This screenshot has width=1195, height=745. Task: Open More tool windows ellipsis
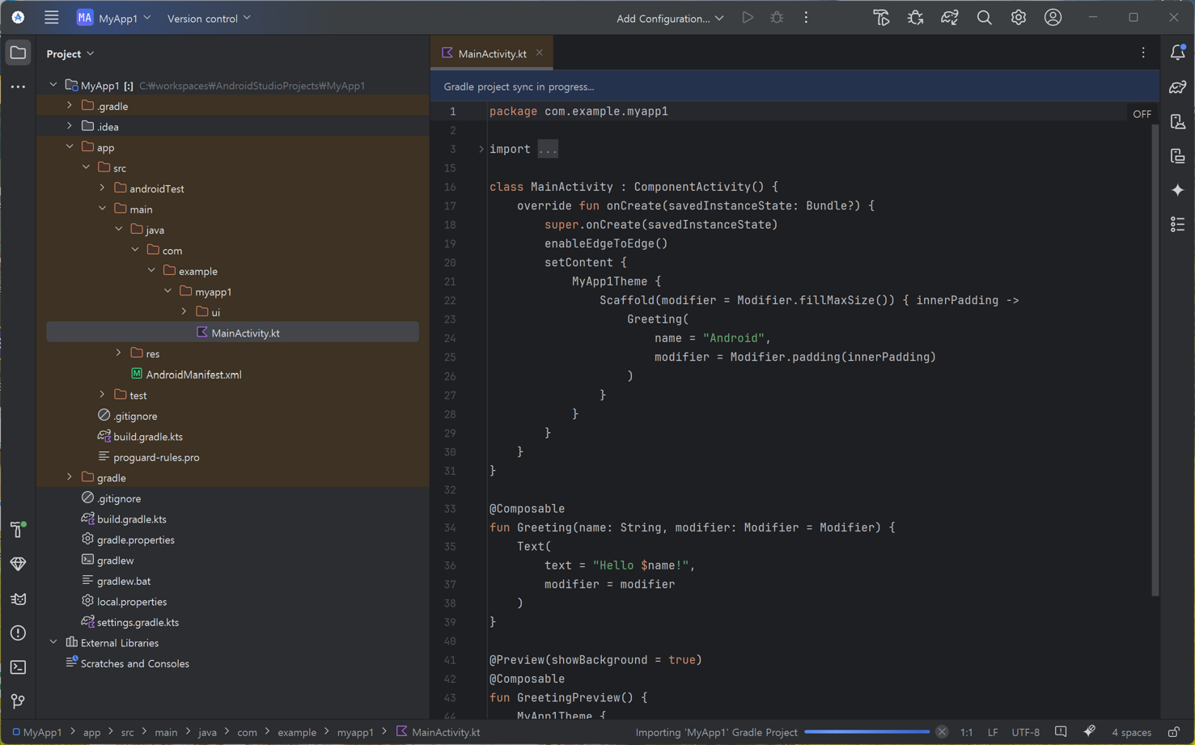18,87
